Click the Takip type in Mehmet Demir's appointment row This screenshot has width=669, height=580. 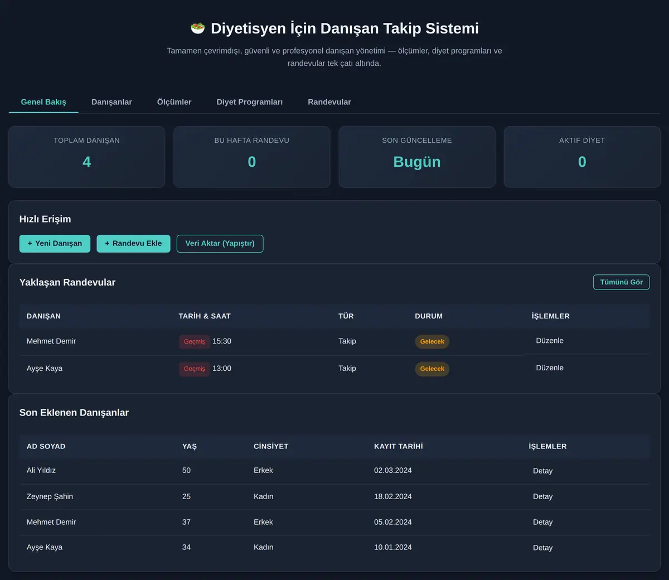(347, 341)
